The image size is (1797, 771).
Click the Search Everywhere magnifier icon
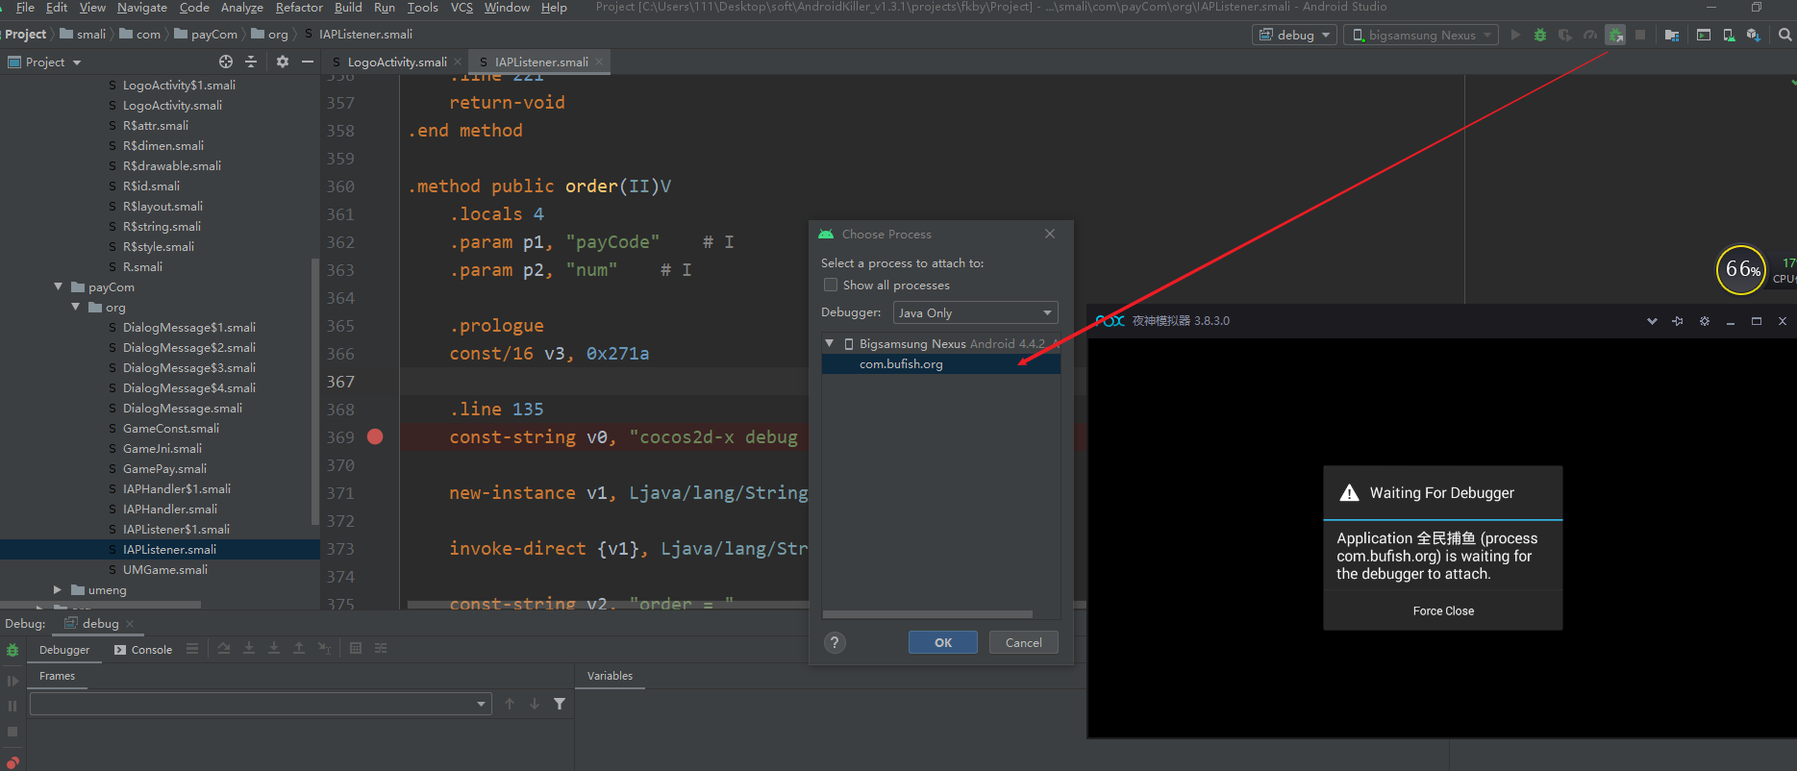[x=1785, y=35]
